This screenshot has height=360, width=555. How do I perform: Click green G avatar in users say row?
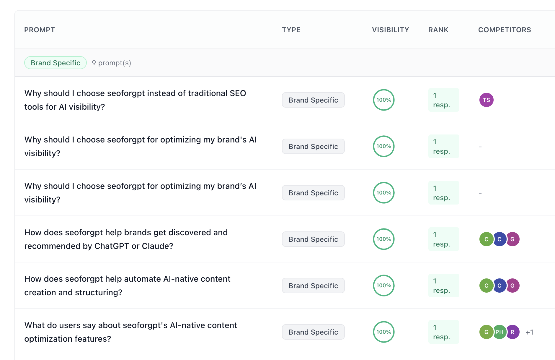click(x=486, y=332)
